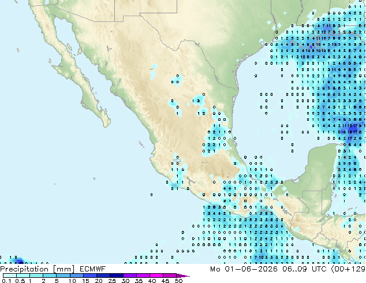The width and height of the screenshot is (366, 283).
Task: Click the '0.1' legend value label
Action: point(6,281)
